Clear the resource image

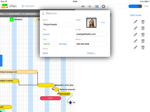coord(103,22)
